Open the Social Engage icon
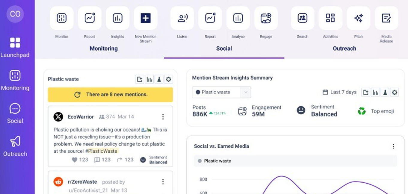The width and height of the screenshot is (408, 194). tap(266, 19)
